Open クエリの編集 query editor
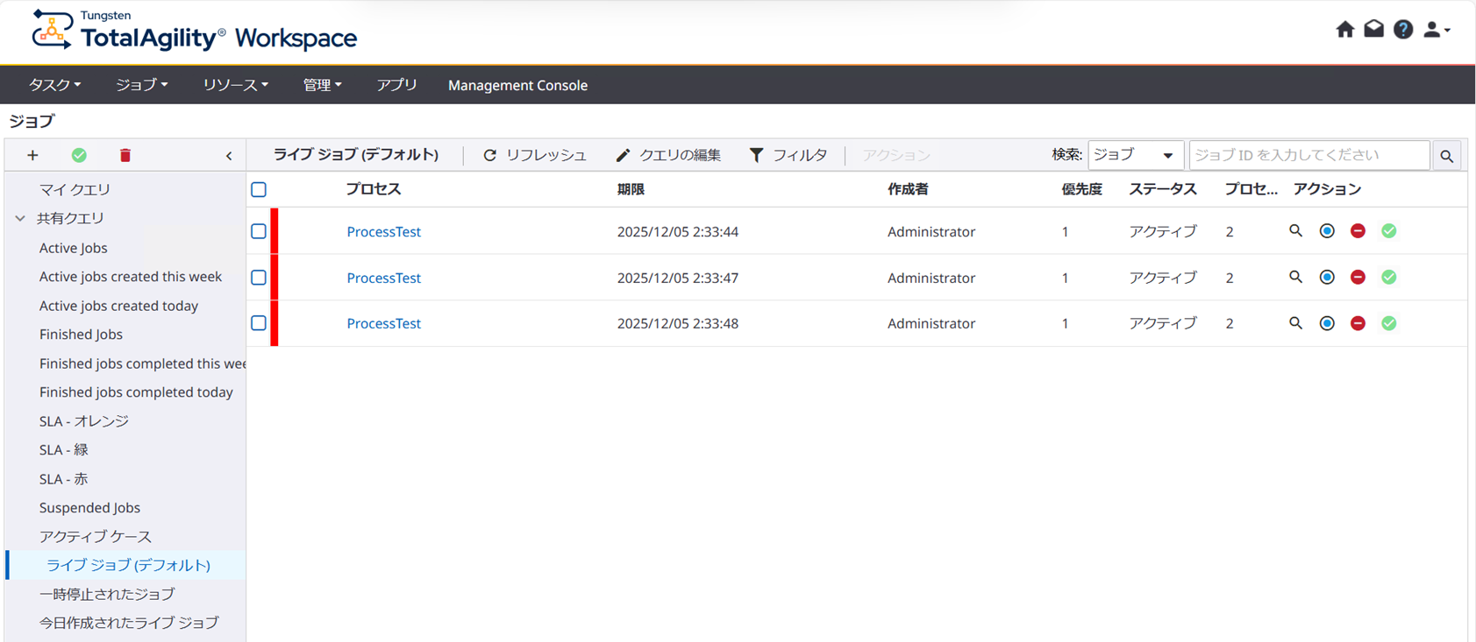Image resolution: width=1476 pixels, height=642 pixels. coord(668,155)
